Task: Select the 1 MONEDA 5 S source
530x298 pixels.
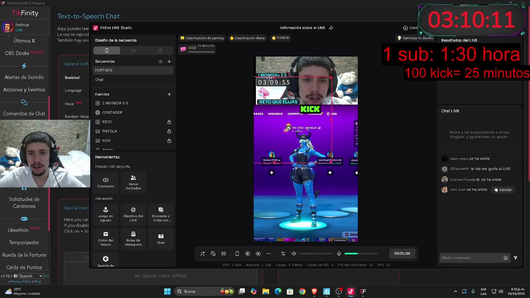Action: [x=133, y=103]
